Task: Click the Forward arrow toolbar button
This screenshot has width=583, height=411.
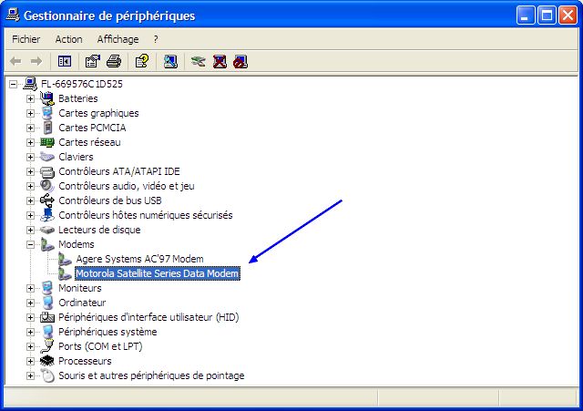Action: point(36,61)
